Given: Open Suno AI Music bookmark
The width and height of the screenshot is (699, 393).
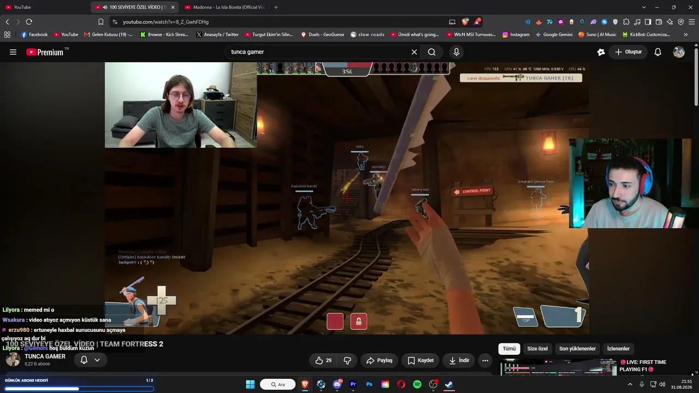Looking at the screenshot, I should pyautogui.click(x=597, y=34).
